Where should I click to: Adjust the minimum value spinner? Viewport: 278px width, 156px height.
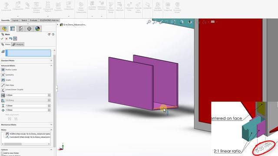coord(49,110)
